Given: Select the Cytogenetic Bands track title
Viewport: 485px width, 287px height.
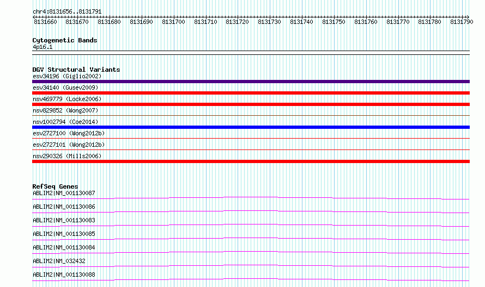Looking at the screenshot, I should (x=65, y=40).
